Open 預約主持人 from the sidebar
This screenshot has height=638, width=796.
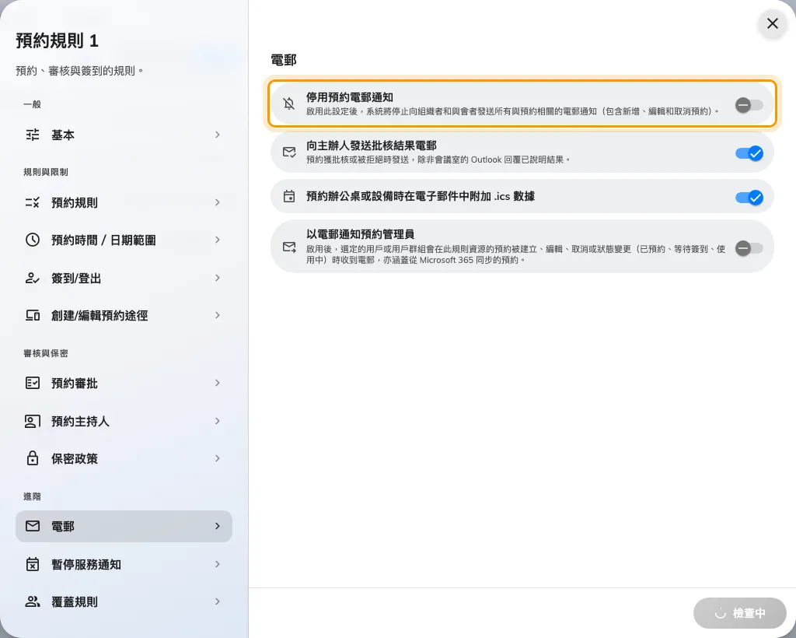coord(124,421)
